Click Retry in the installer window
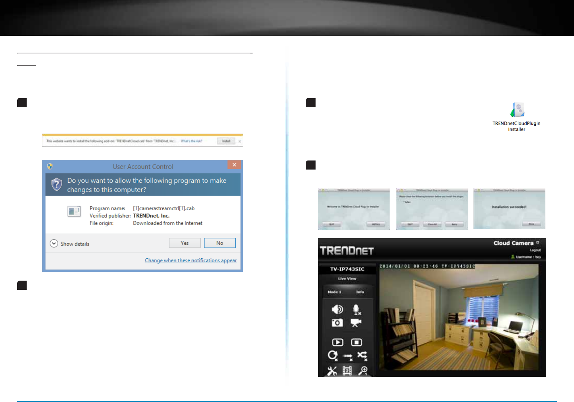574x402 pixels. pos(454,224)
